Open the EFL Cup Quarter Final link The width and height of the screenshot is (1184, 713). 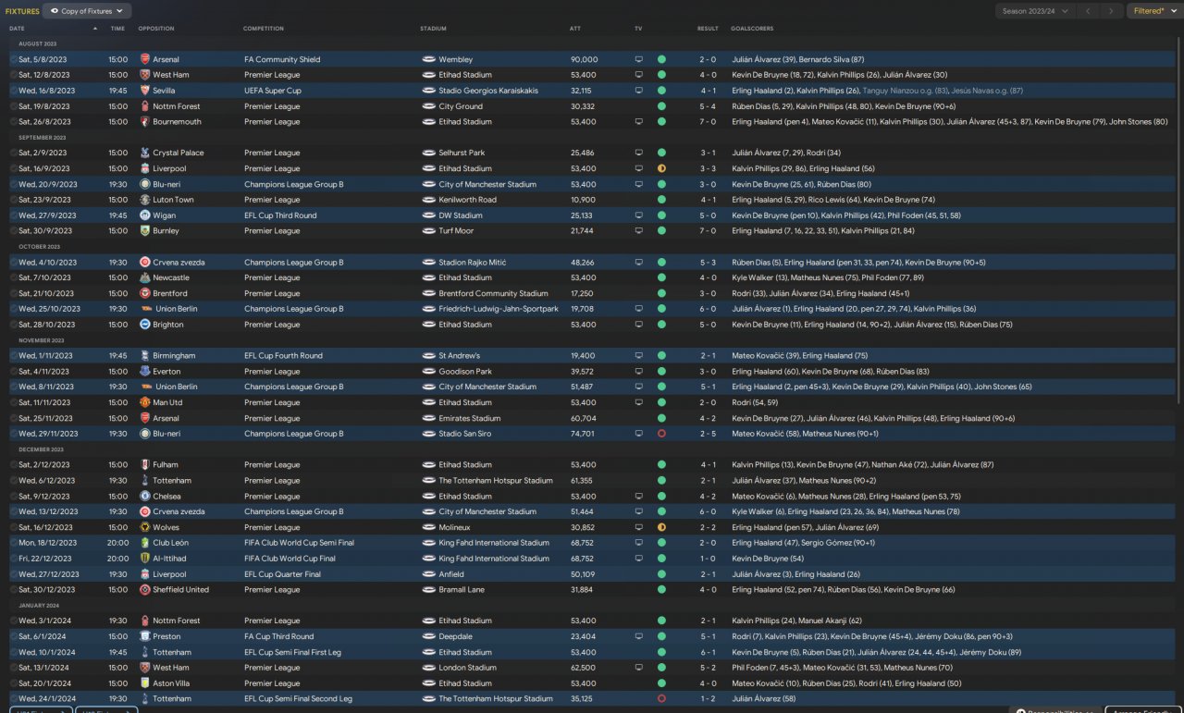[x=283, y=574]
